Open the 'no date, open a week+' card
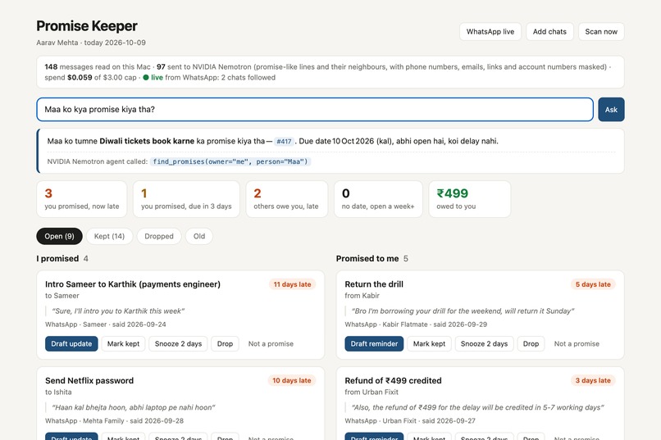Viewport: 661px width, 440px height. [378, 199]
